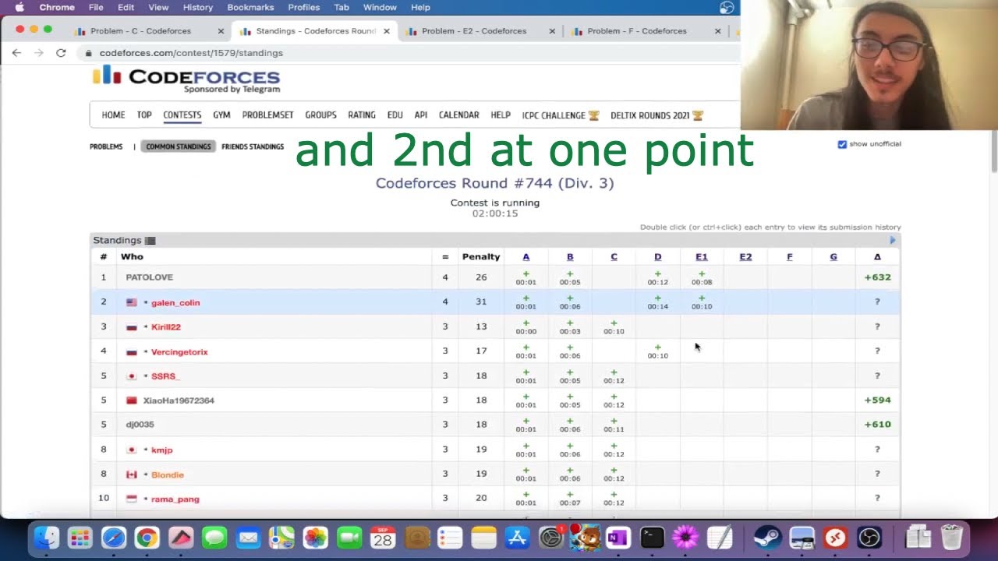Open problem A column header
This screenshot has height=561, width=998.
[x=526, y=256]
